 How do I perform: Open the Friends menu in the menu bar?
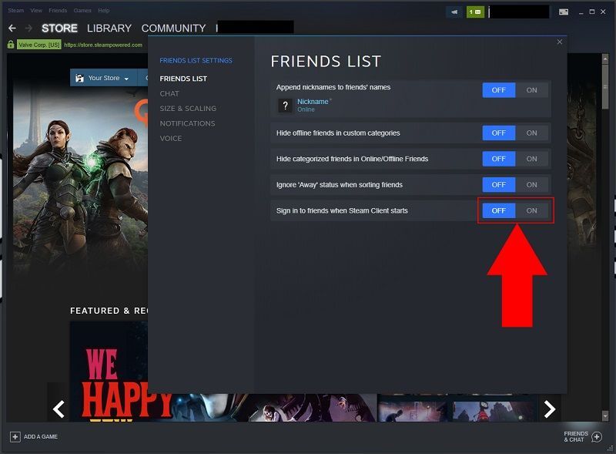pyautogui.click(x=58, y=10)
